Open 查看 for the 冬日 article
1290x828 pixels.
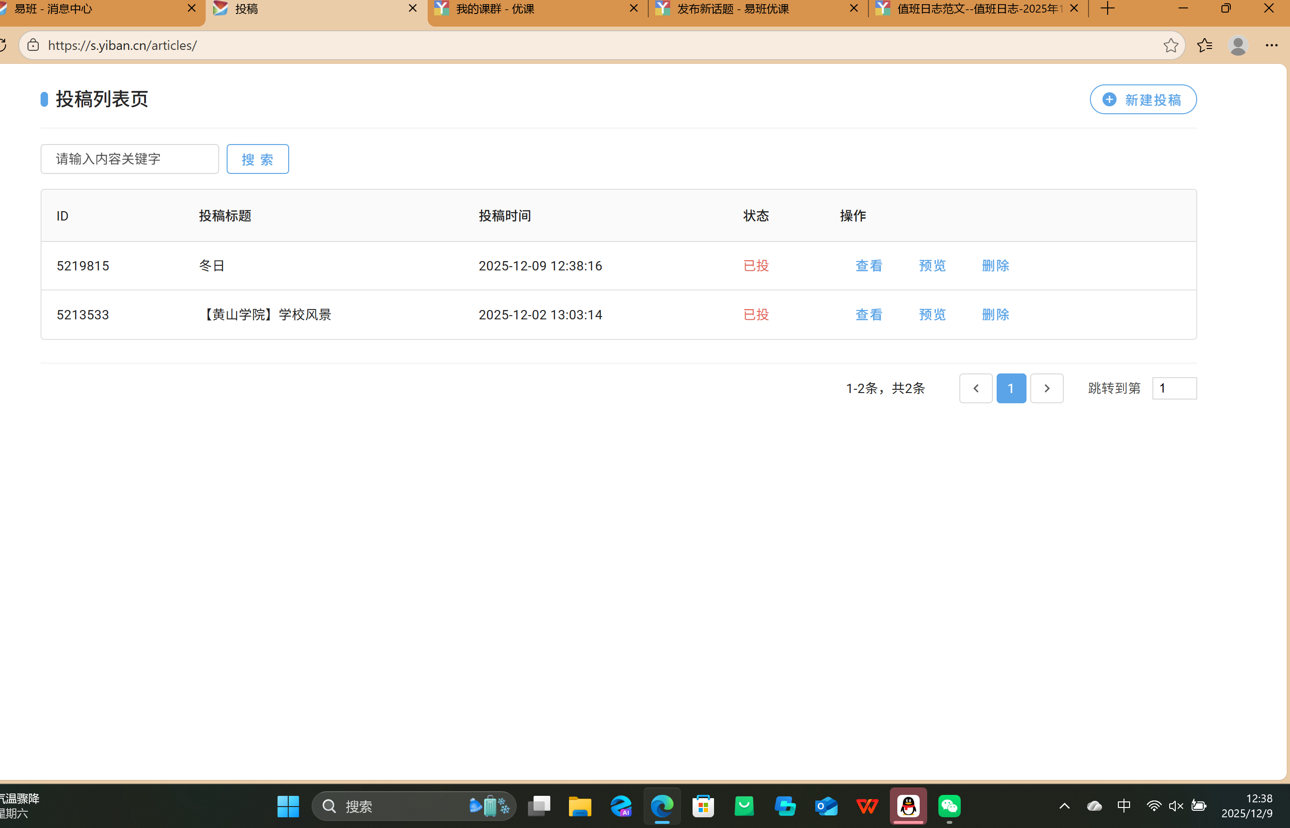pyautogui.click(x=868, y=266)
